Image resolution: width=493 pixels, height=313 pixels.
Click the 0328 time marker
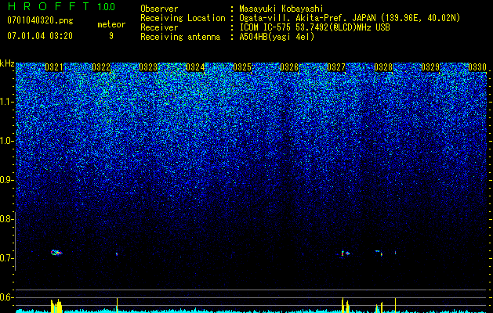383,67
